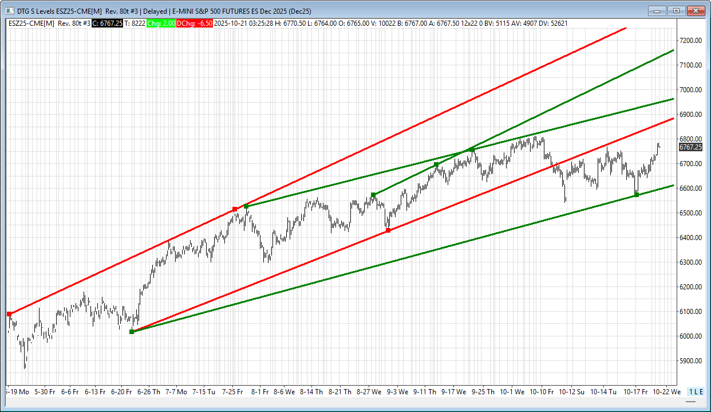Click the 7200.00 price scale label
This screenshot has width=711, height=412.
point(690,41)
